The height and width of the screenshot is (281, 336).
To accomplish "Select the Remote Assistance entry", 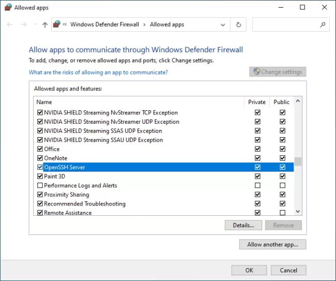I will click(x=68, y=213).
